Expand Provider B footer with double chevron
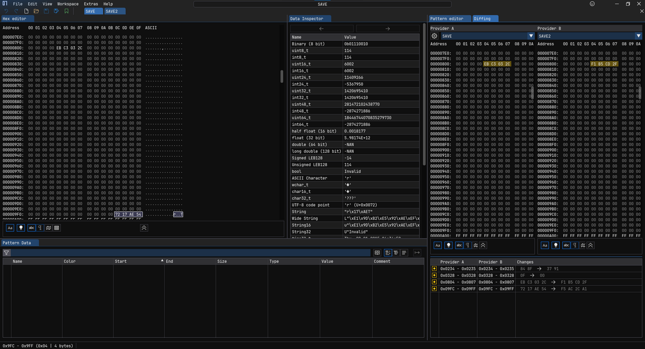 click(x=591, y=245)
